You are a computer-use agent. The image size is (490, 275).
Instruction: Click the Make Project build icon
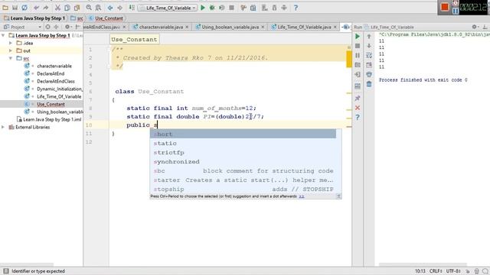point(132,8)
